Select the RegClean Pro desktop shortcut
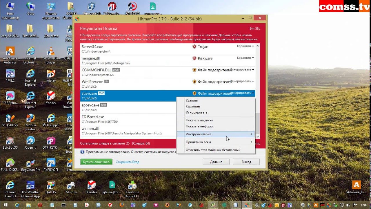 31,165
